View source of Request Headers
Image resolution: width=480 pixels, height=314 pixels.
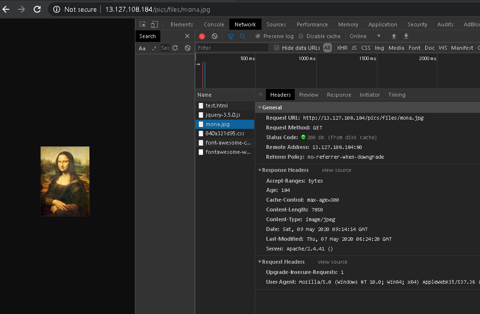click(x=332, y=262)
